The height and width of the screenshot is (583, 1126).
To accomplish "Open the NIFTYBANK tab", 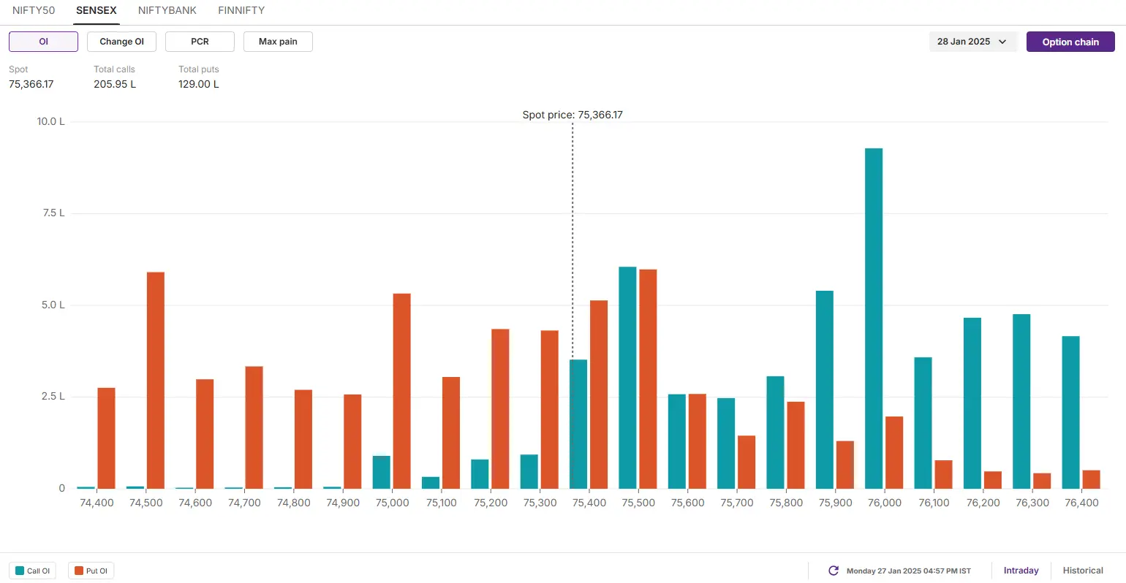I will (x=167, y=10).
